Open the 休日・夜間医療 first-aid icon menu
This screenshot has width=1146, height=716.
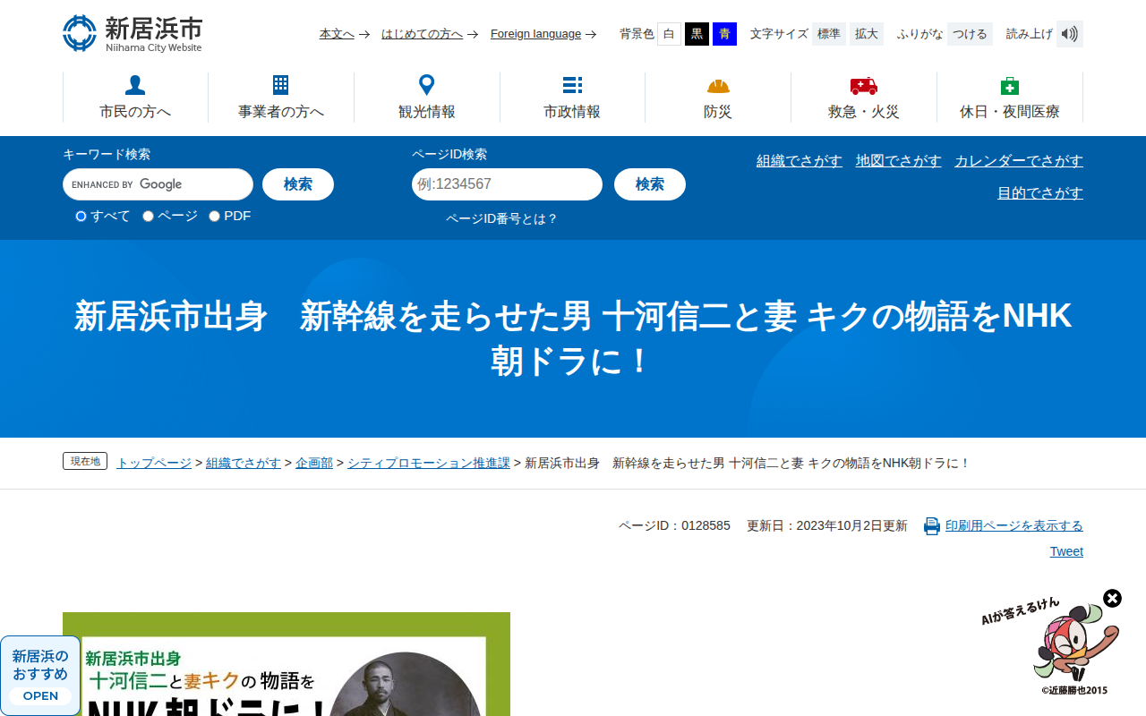(x=1010, y=98)
